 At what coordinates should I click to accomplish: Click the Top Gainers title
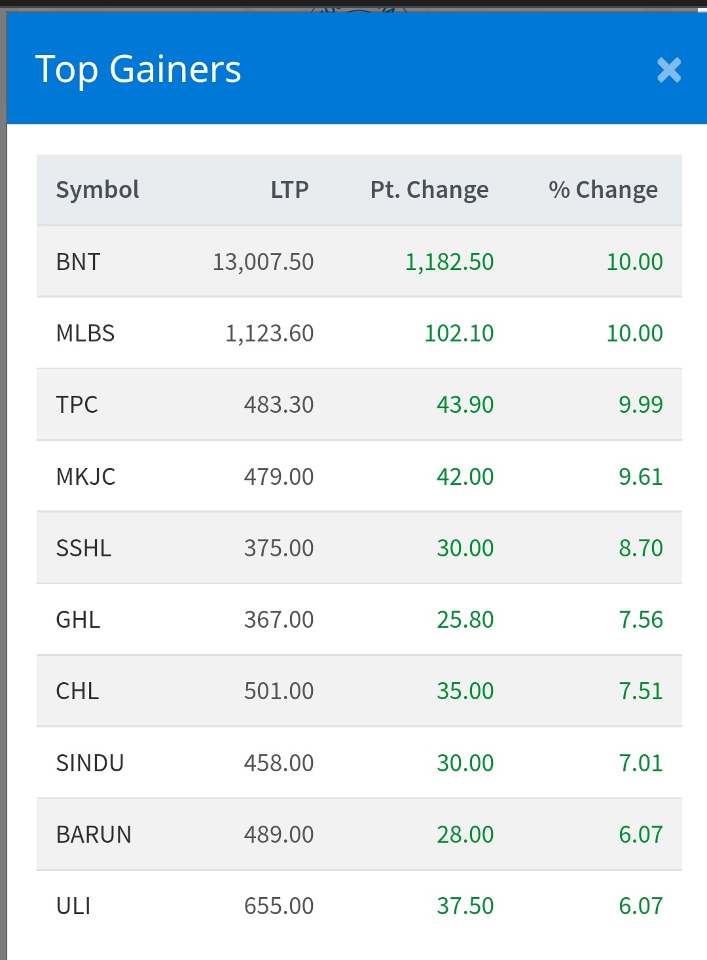(138, 69)
